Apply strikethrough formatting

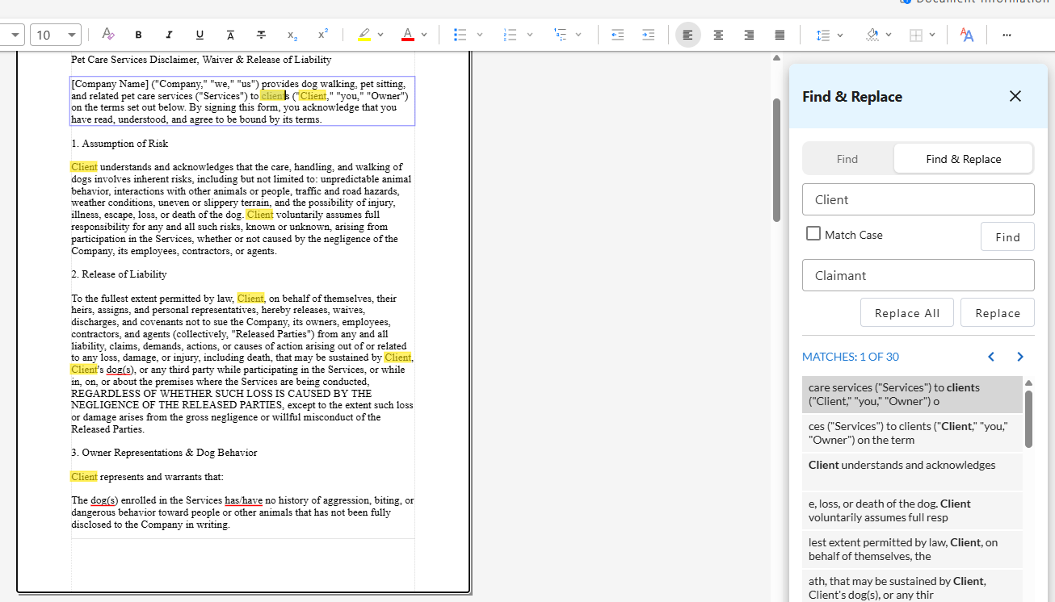261,35
